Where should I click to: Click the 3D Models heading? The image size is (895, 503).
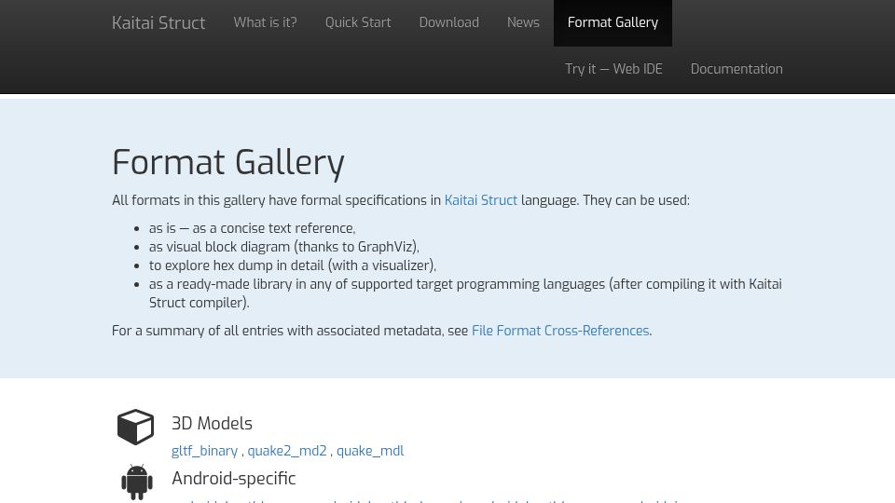(x=212, y=424)
